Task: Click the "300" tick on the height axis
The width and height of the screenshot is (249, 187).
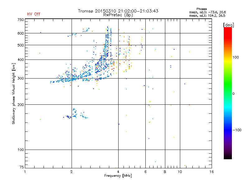Action: (x=21, y=79)
